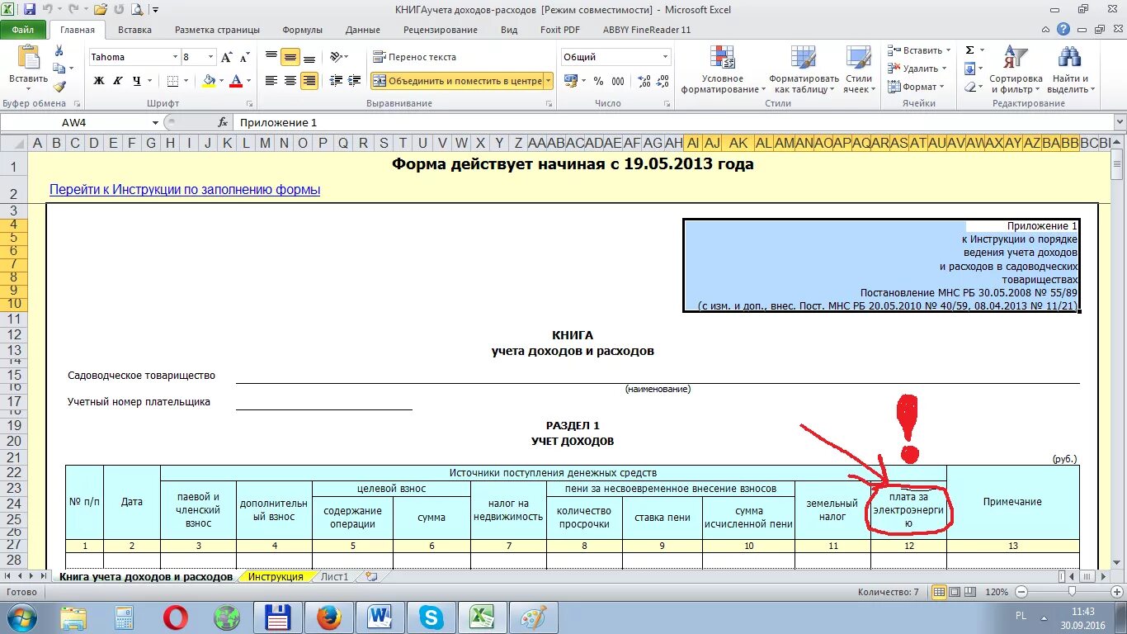The width and height of the screenshot is (1127, 634).
Task: Click the zoom slider handle
Action: tap(1072, 592)
